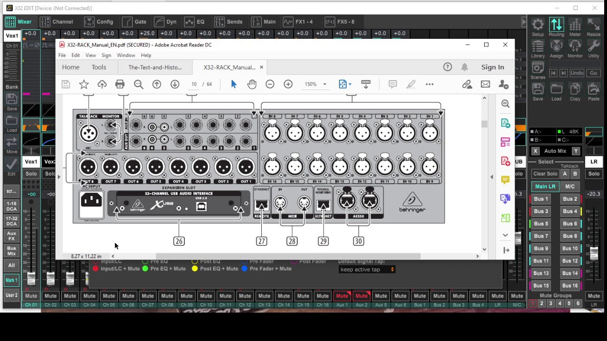Click the X32 Utility wrench icon

click(x=594, y=49)
